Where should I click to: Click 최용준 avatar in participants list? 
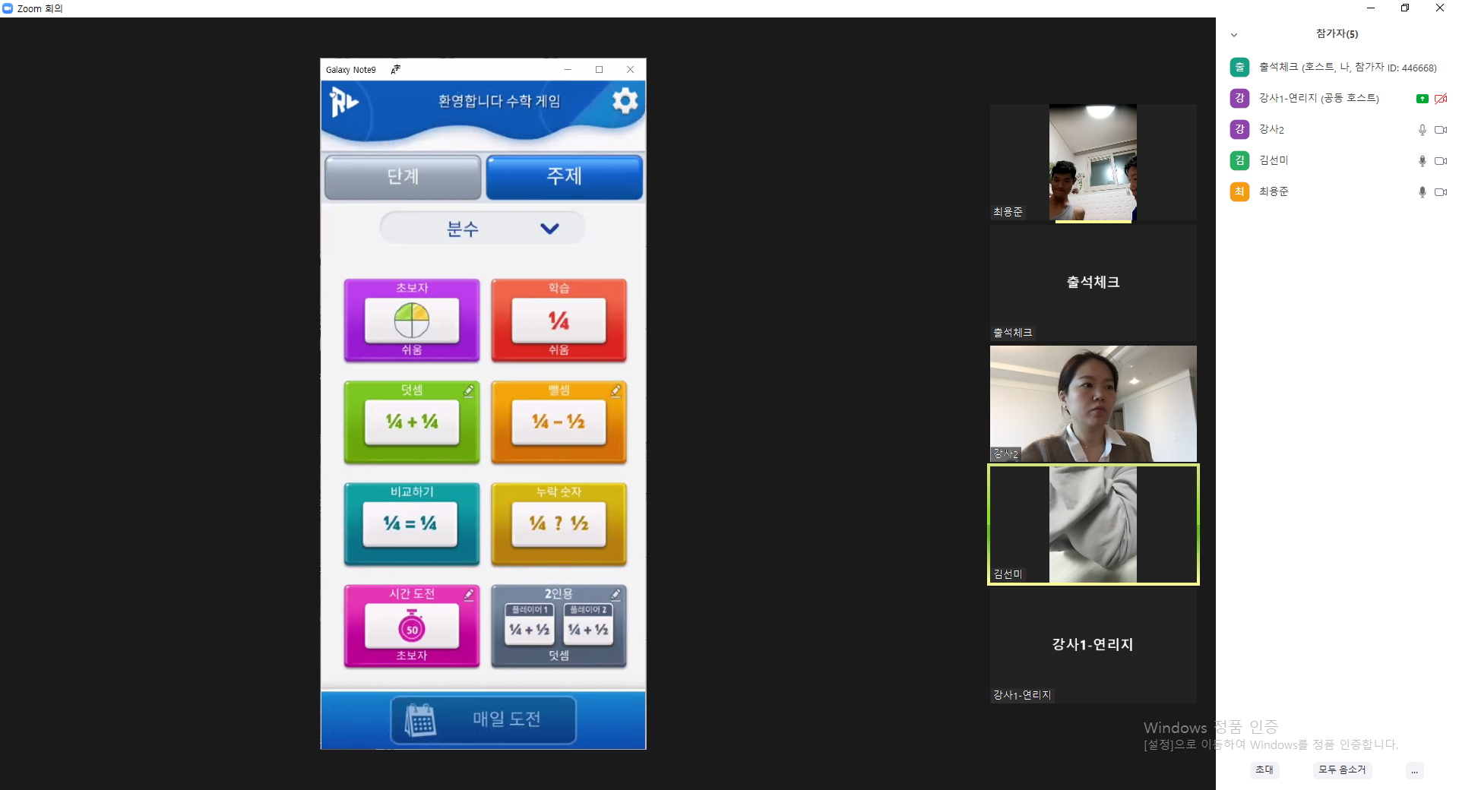click(x=1239, y=191)
